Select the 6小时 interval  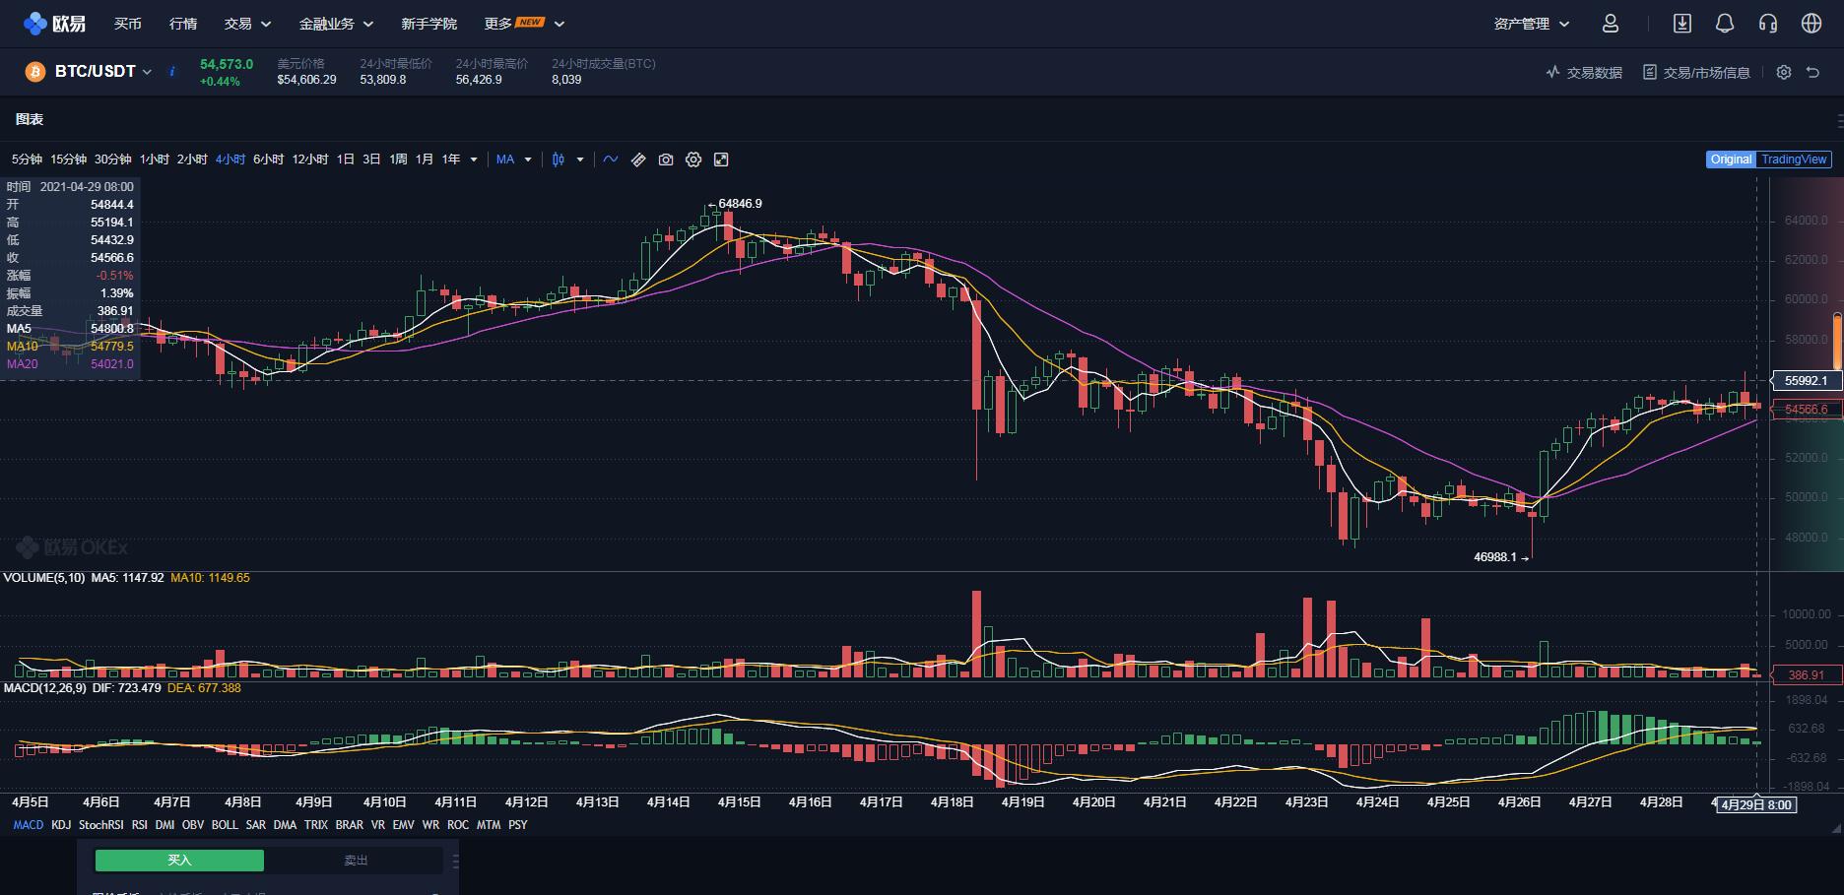[268, 160]
